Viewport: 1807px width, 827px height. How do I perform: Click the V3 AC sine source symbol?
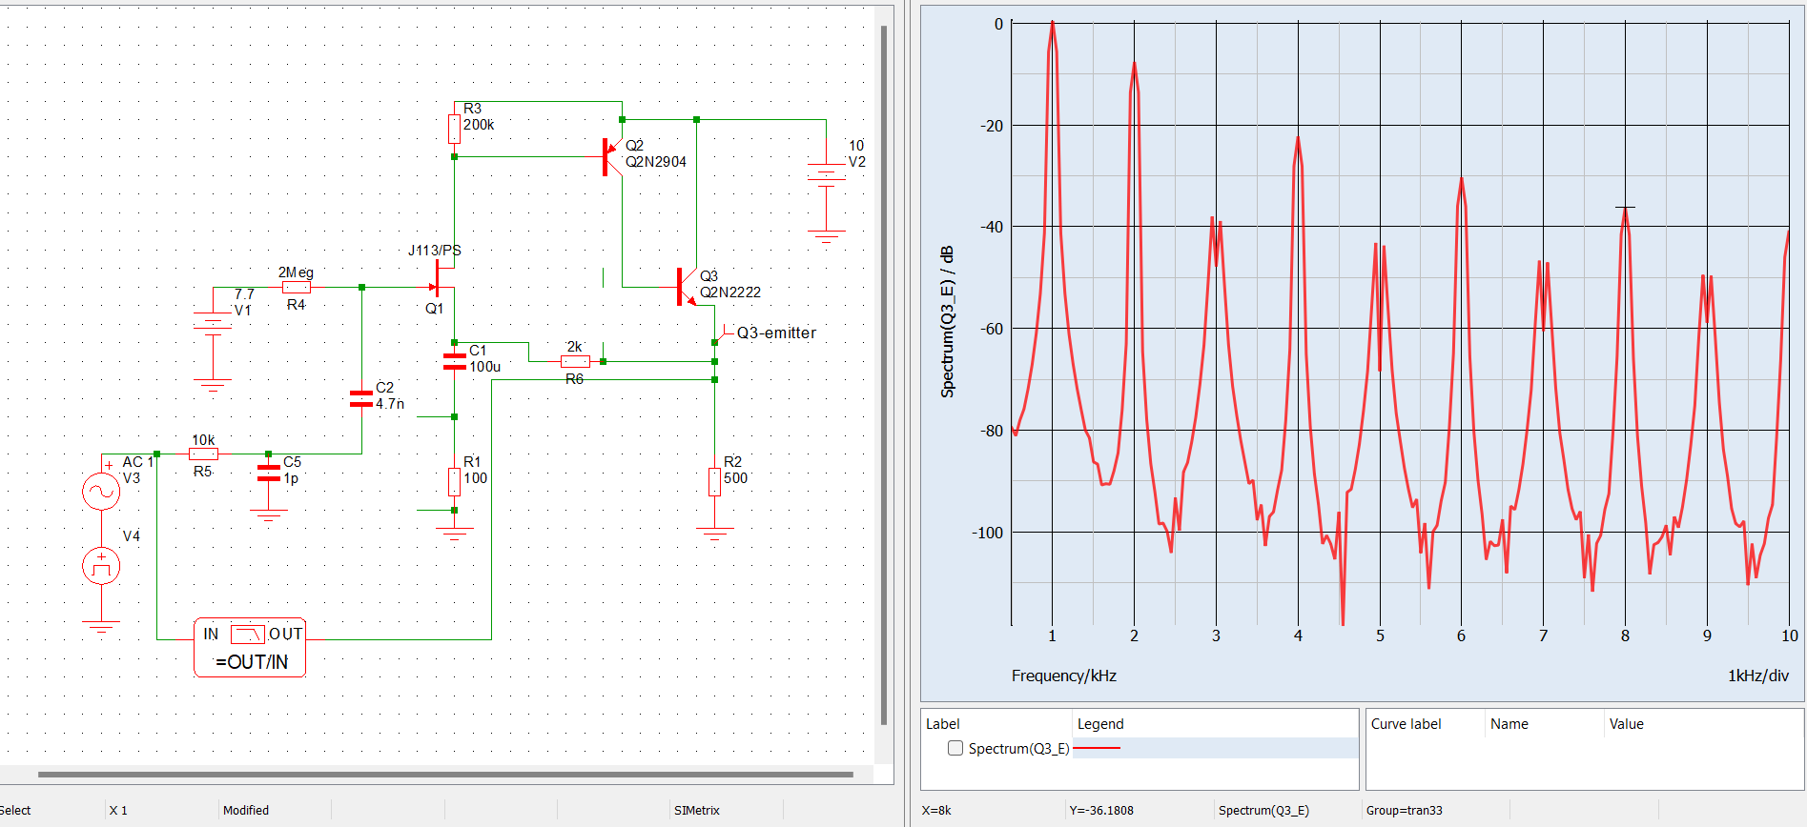101,492
